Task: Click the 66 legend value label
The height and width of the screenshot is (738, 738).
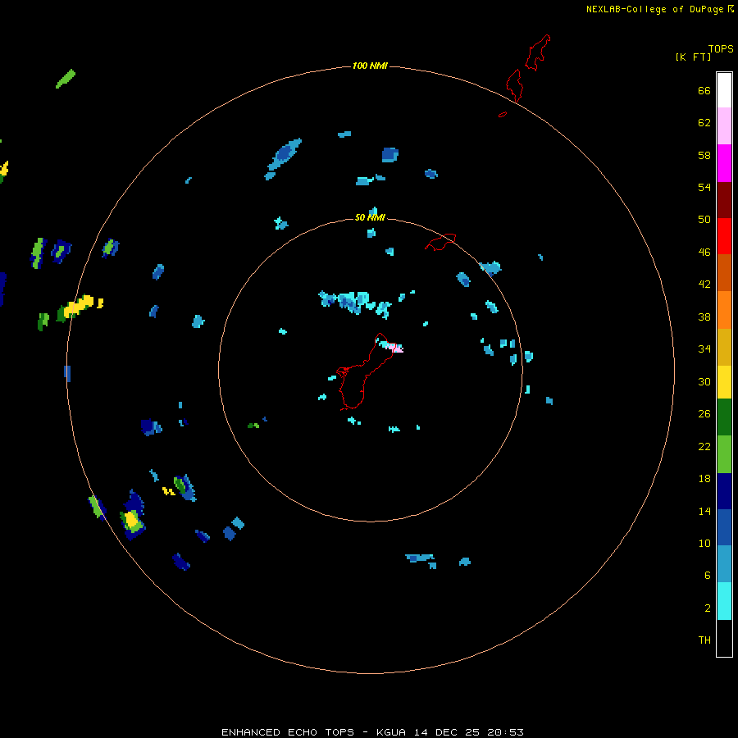Action: click(704, 90)
